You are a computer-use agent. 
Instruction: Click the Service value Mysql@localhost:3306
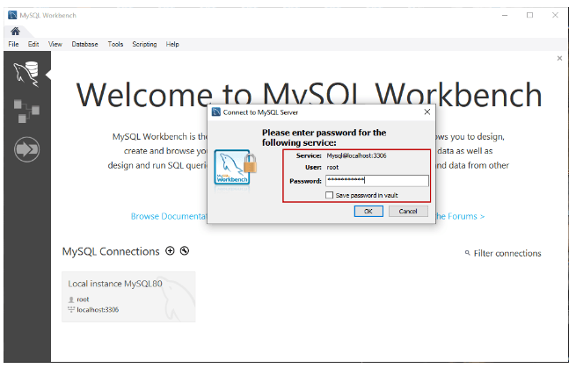pos(356,155)
